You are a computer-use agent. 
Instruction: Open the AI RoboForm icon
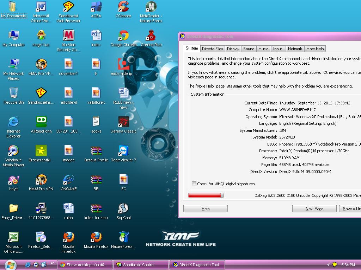click(41, 122)
